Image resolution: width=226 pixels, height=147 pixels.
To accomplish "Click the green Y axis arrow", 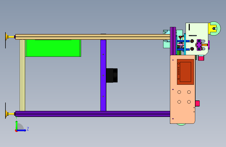I will click(x=17, y=125).
